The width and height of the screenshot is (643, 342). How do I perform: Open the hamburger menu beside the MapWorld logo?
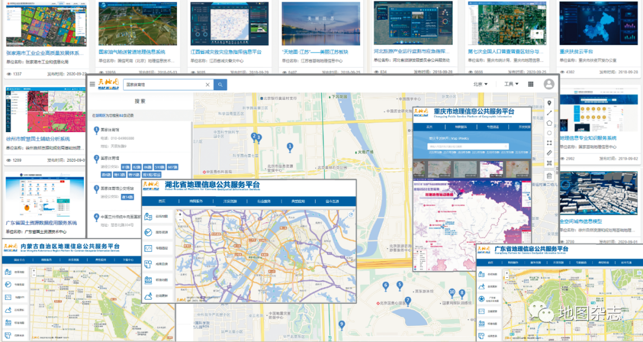point(92,84)
